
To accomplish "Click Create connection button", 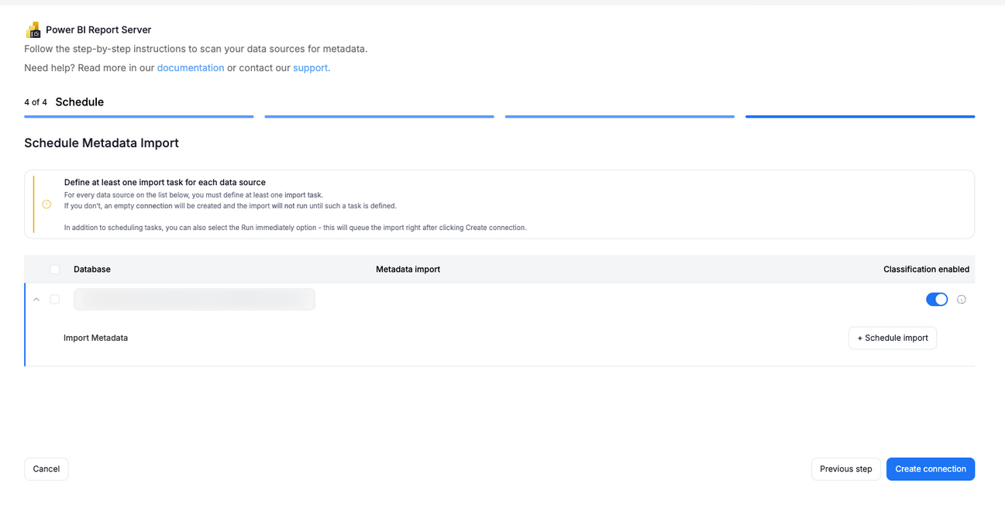I will [931, 469].
